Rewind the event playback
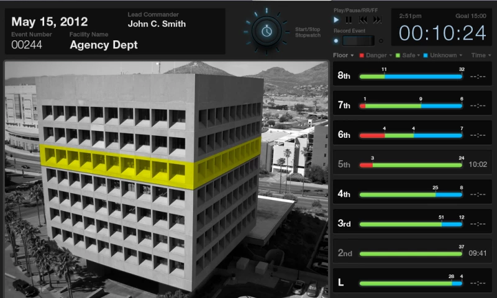Viewport: 497px width, 298px height. [363, 20]
